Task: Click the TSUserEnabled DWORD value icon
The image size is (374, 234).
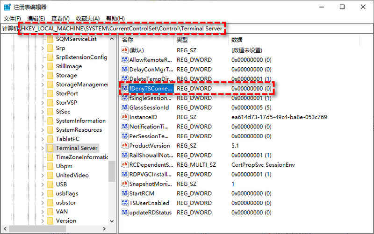Action: (124, 203)
